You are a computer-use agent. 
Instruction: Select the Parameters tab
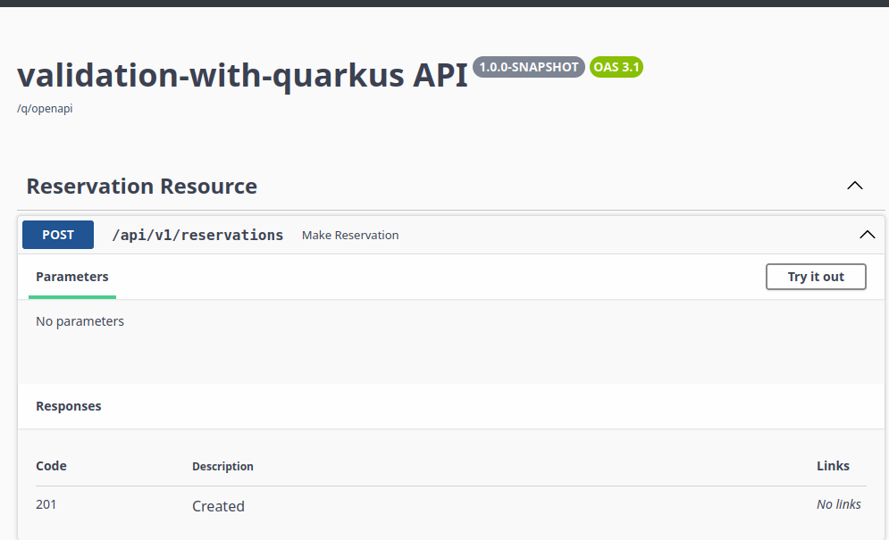[x=72, y=277]
